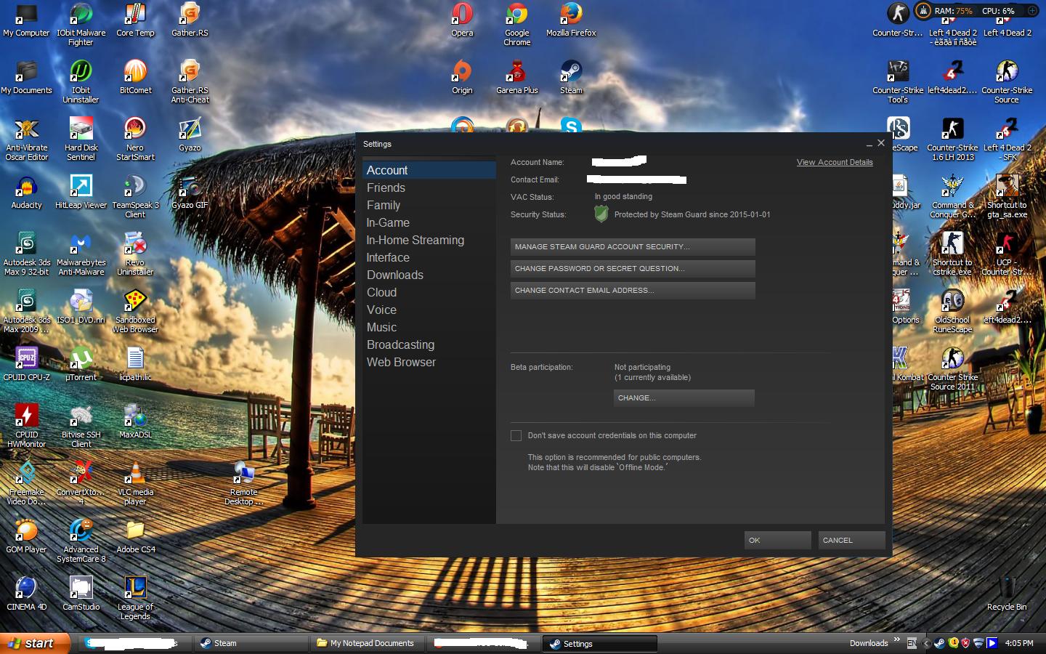1046x654 pixels.
Task: Select the GOM Player desktop icon
Action: [x=26, y=537]
